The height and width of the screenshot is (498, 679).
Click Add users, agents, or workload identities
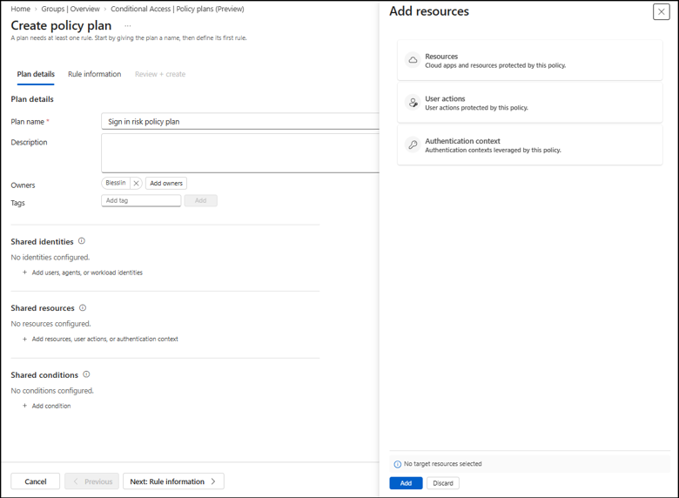(87, 273)
